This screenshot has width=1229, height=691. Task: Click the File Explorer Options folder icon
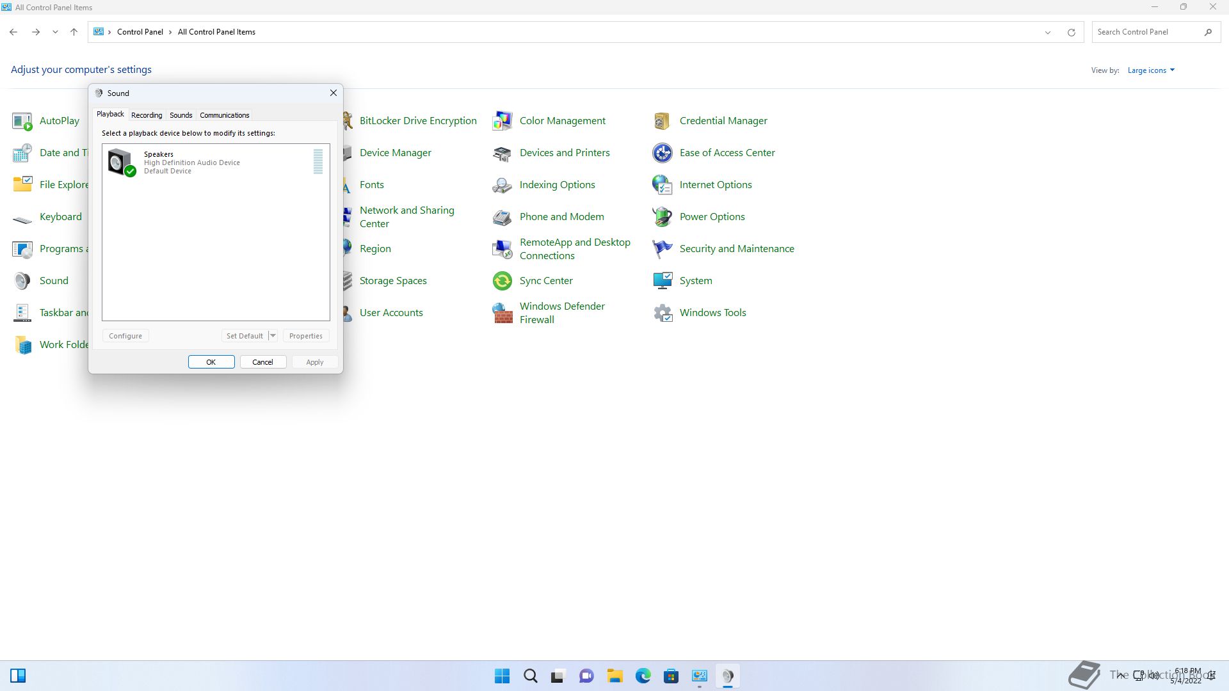click(x=22, y=185)
